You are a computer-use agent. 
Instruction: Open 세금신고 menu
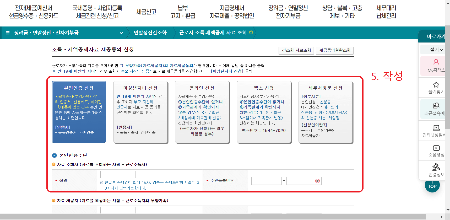146,12
